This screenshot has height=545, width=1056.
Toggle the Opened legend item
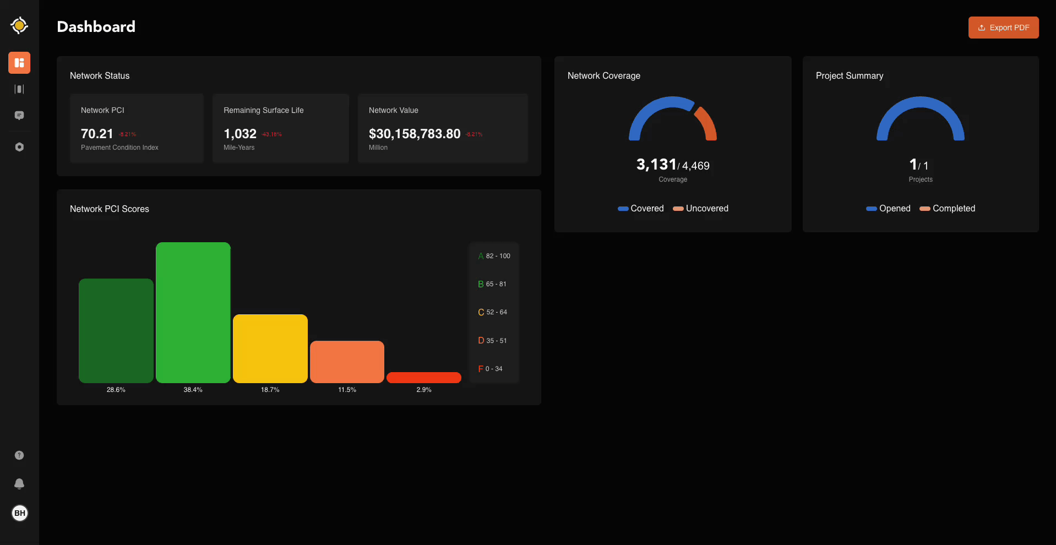pyautogui.click(x=888, y=209)
